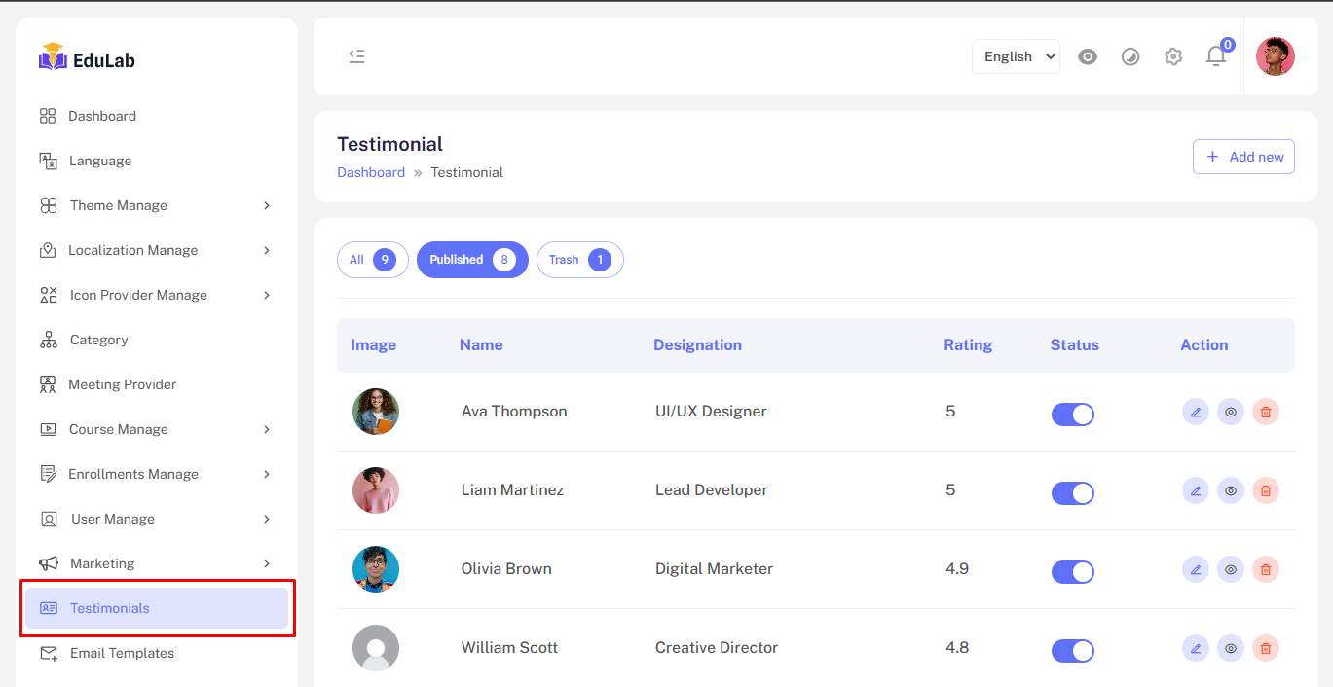The height and width of the screenshot is (687, 1333).
Task: View Olivia Brown's testimonial details
Action: point(1230,569)
